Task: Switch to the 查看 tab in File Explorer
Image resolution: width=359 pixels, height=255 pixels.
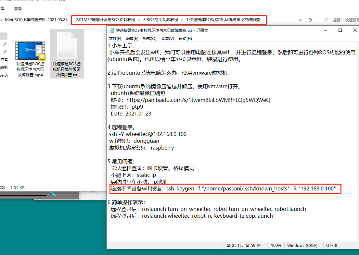Action: [x=18, y=9]
